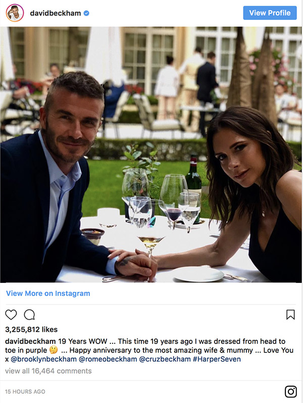303x403 pixels.
Task: Click the Instagram logo at bottom right
Action: (x=290, y=391)
